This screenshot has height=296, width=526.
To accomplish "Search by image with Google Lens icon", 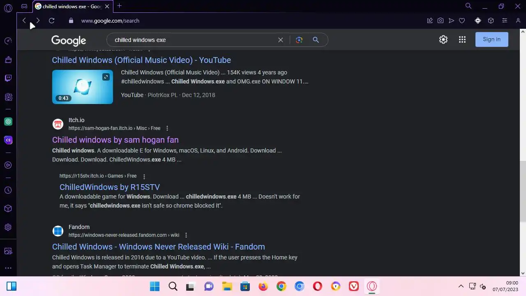I will pyautogui.click(x=299, y=40).
